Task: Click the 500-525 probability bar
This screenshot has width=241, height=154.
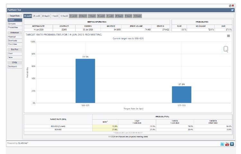Action: click(85, 81)
